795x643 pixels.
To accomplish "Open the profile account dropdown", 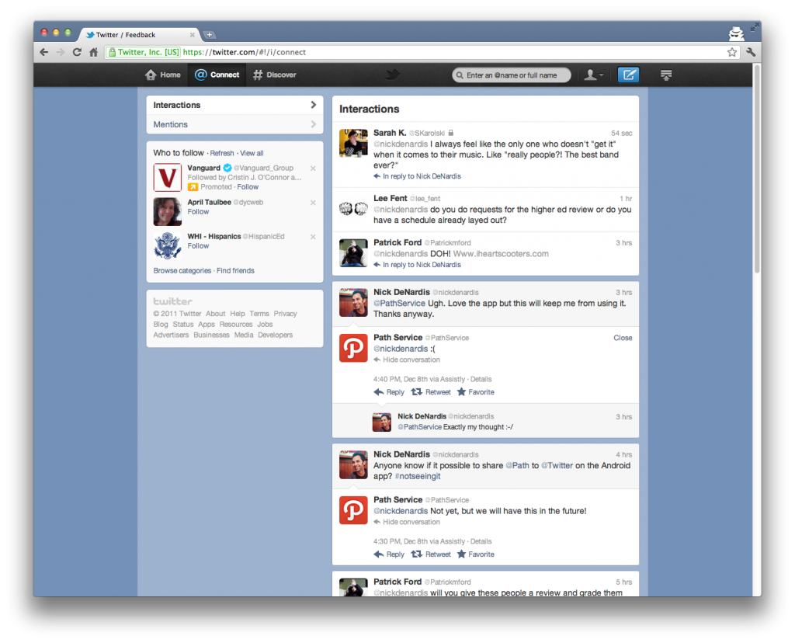I will (593, 75).
